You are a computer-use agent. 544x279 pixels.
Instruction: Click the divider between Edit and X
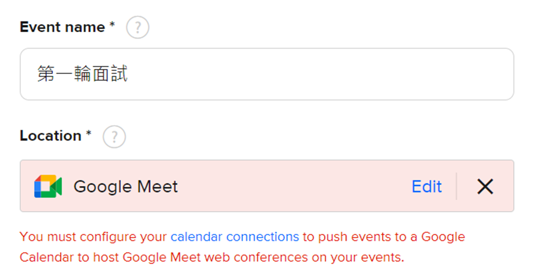[456, 186]
